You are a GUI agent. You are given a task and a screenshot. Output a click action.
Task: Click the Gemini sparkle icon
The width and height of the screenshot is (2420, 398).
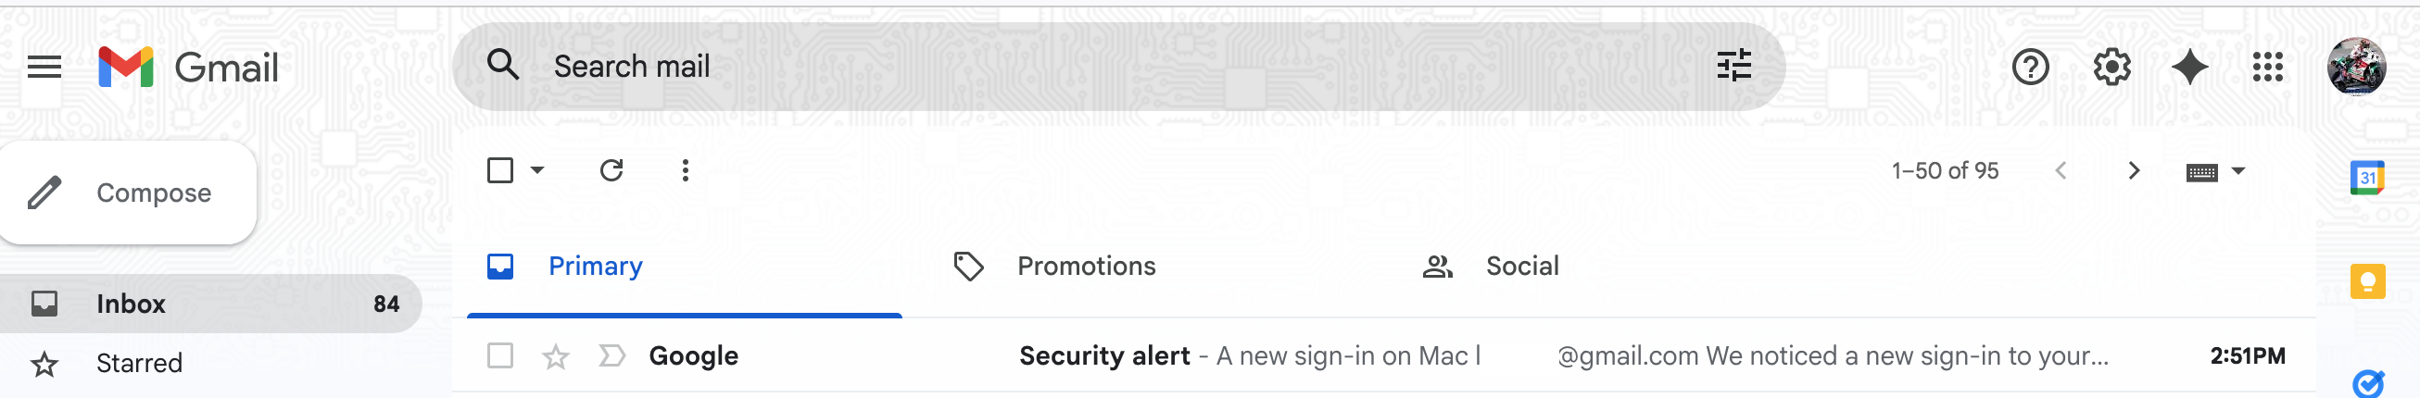2190,67
